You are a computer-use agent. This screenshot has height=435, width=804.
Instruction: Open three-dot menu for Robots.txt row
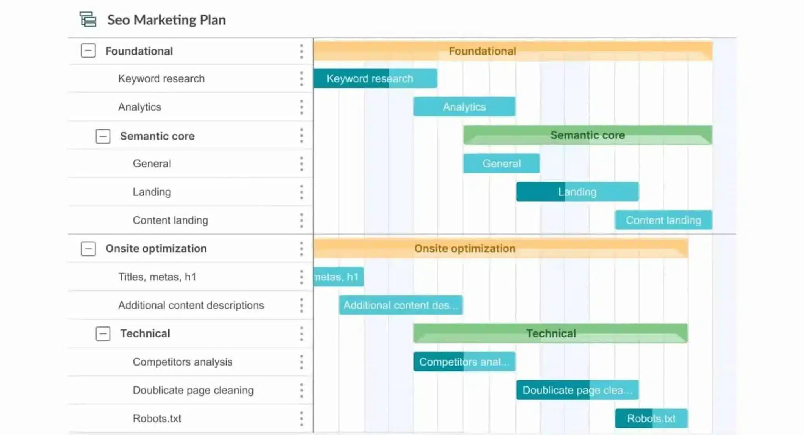pos(301,419)
